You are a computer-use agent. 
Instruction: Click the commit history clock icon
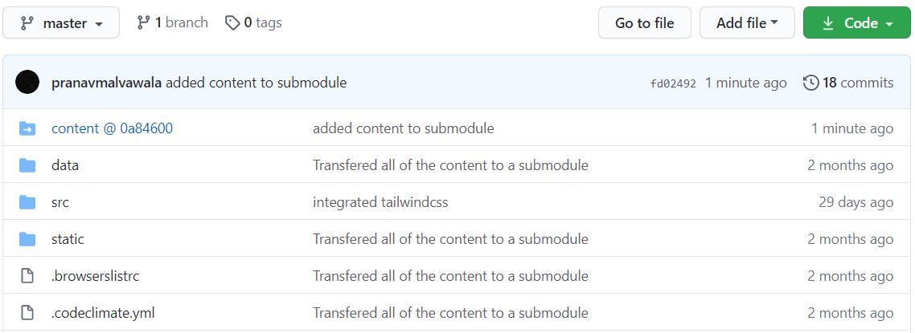click(x=810, y=83)
